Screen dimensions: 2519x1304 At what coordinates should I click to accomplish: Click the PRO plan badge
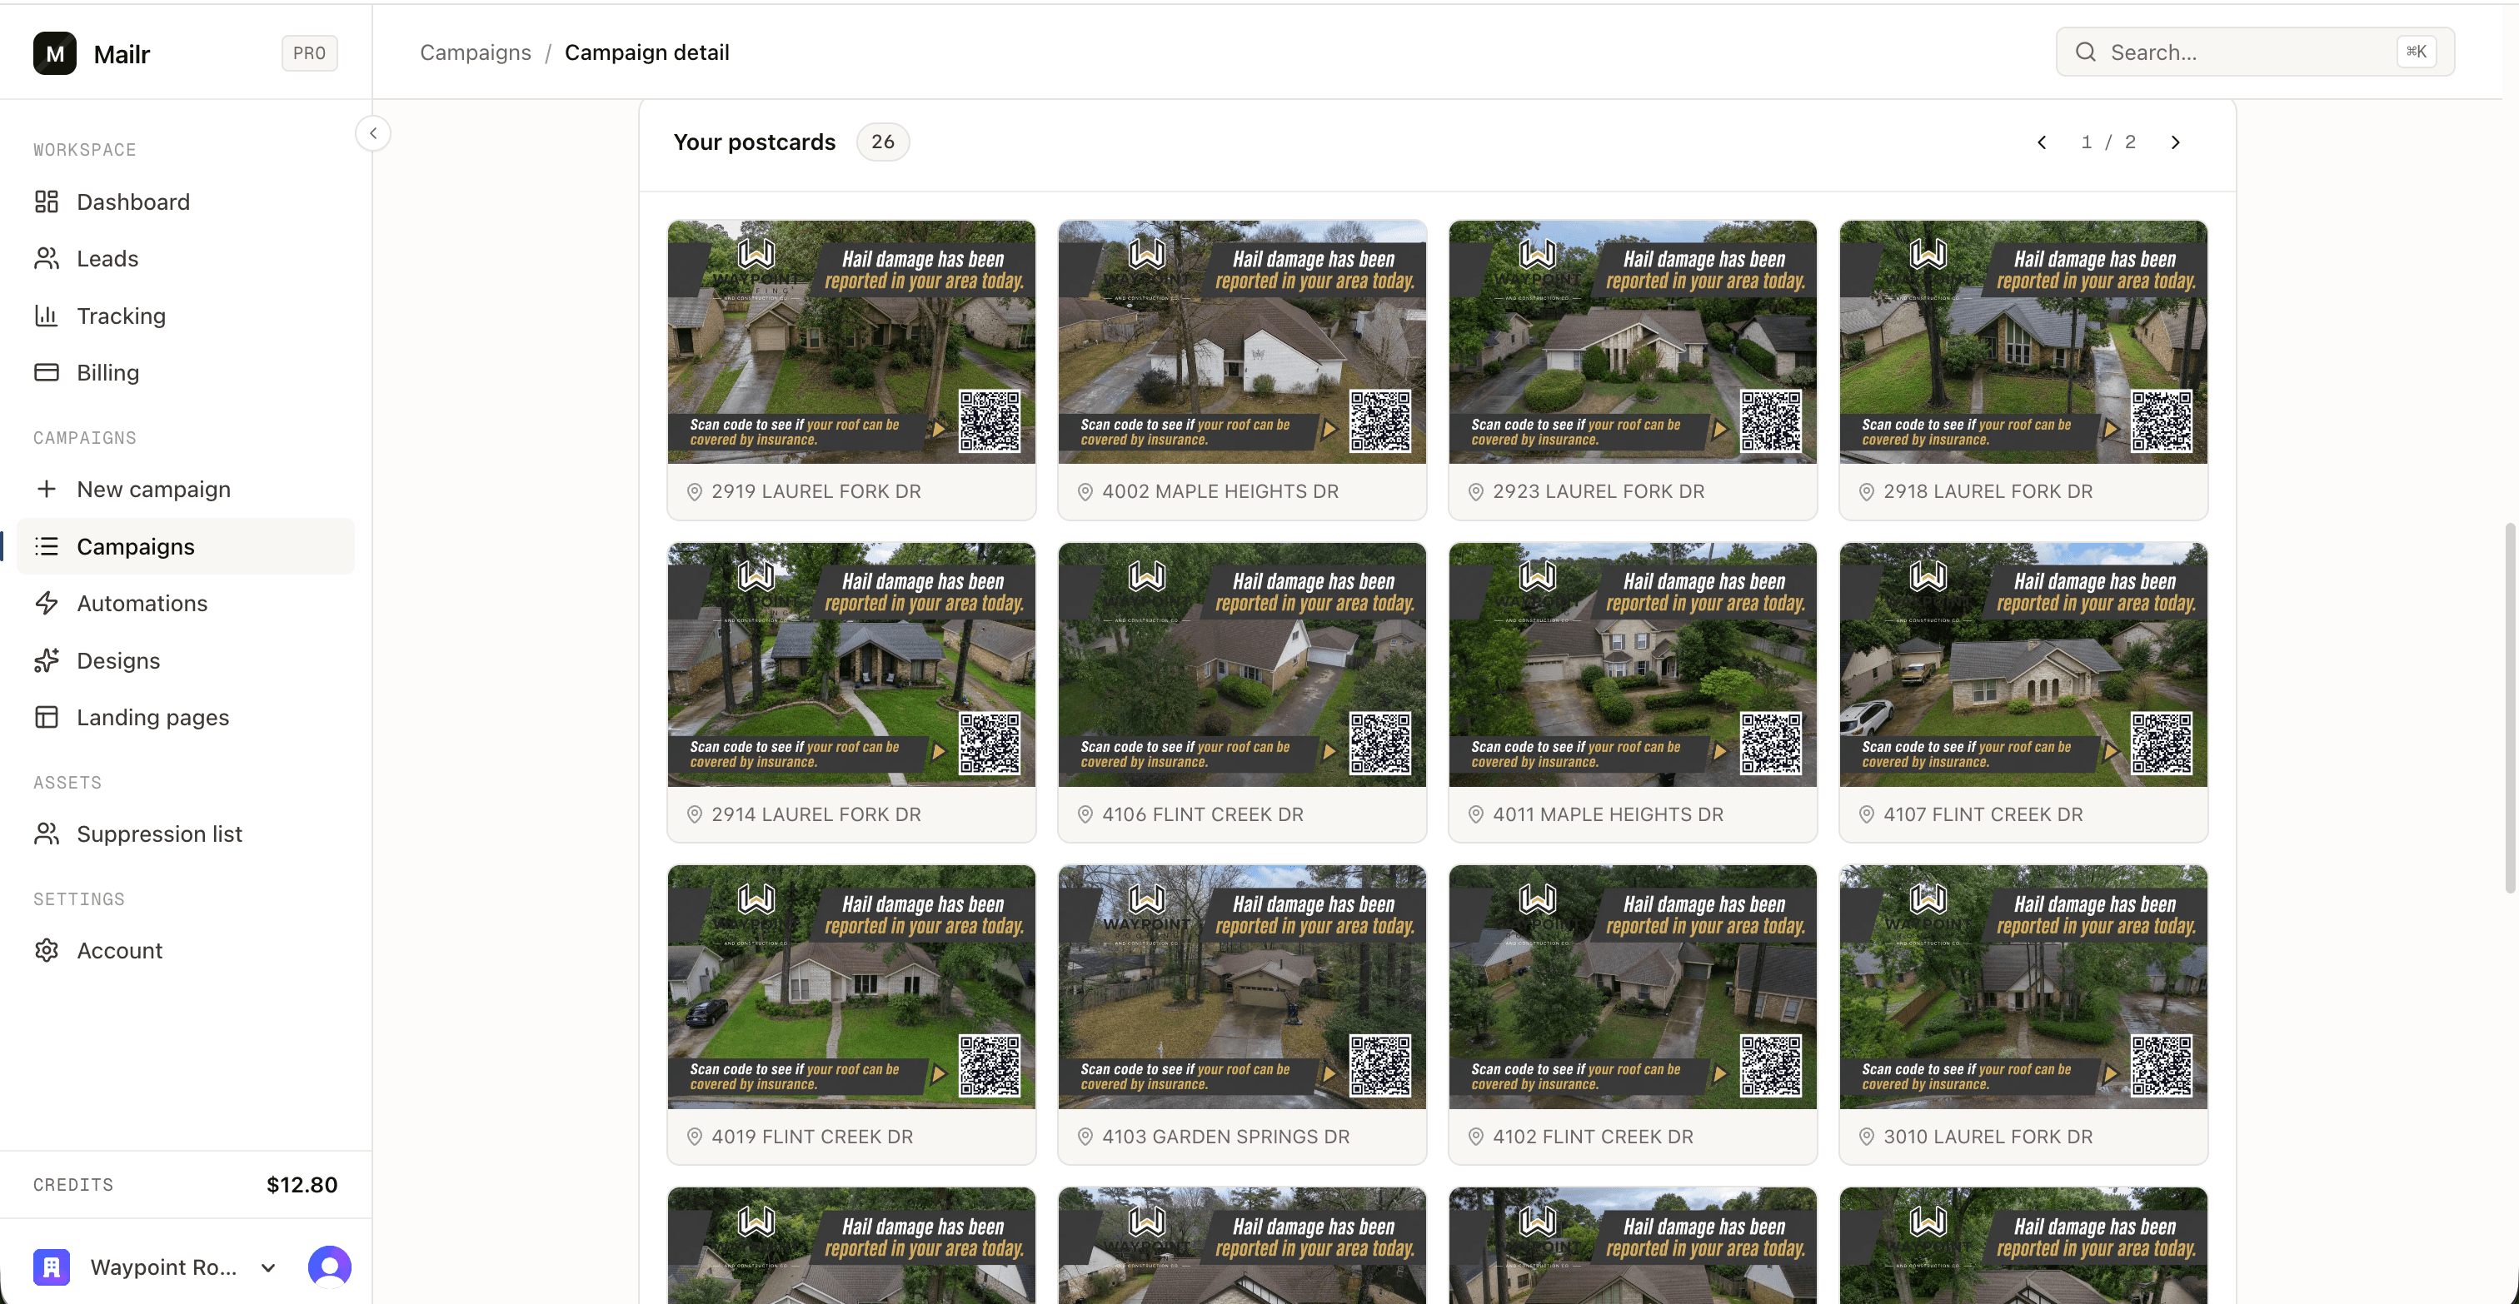(x=309, y=52)
